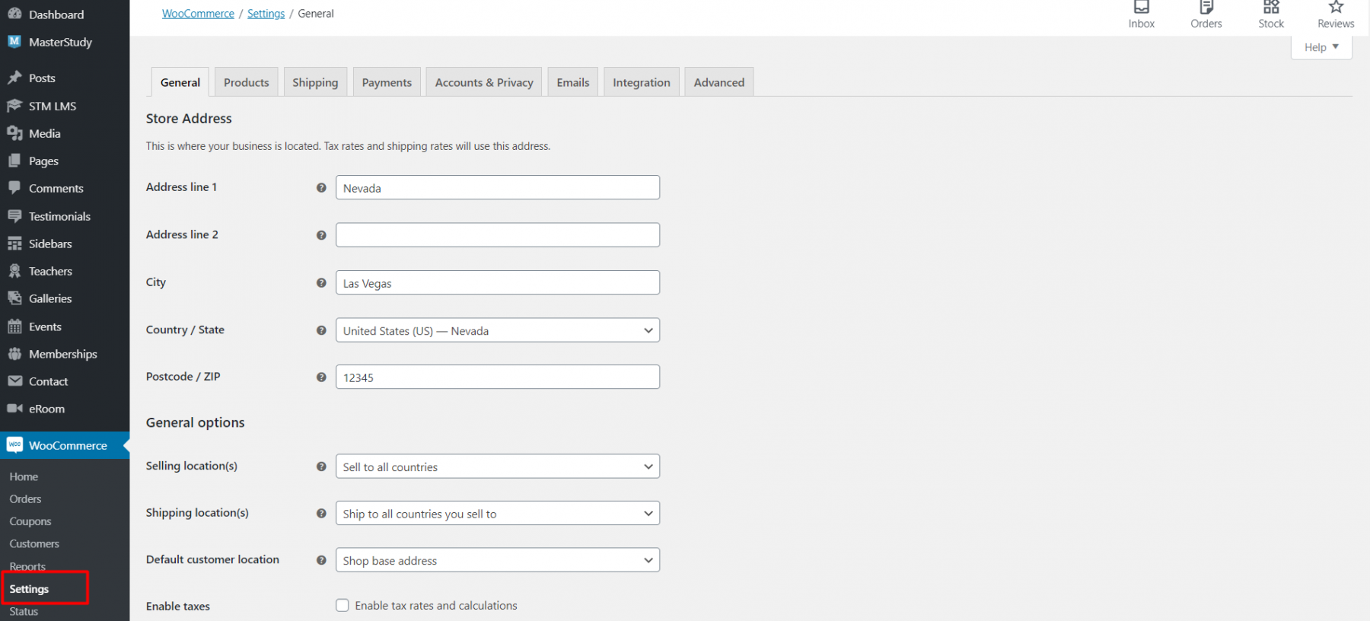This screenshot has width=1370, height=621.
Task: Open Default customer location dropdown
Action: pos(497,560)
